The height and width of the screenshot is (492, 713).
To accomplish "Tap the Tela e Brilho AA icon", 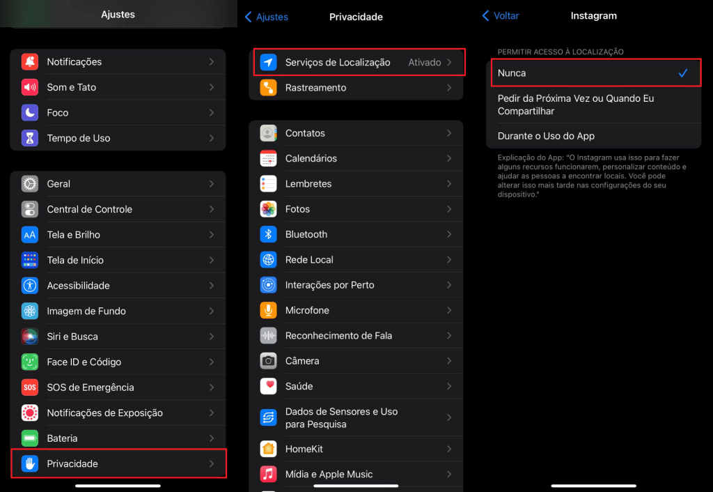I will click(30, 235).
